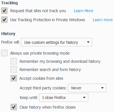Click Remember search and form history label
This screenshot has width=114, height=112.
(x=50, y=70)
